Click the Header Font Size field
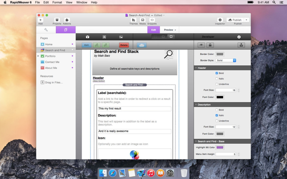The width and height of the screenshot is (287, 179). 226,90
